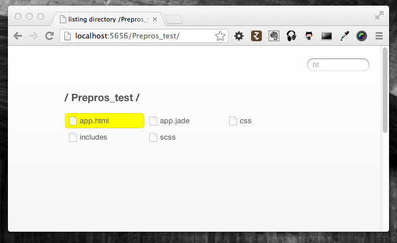Open the app.html file link
This screenshot has width=397, height=243.
click(94, 120)
